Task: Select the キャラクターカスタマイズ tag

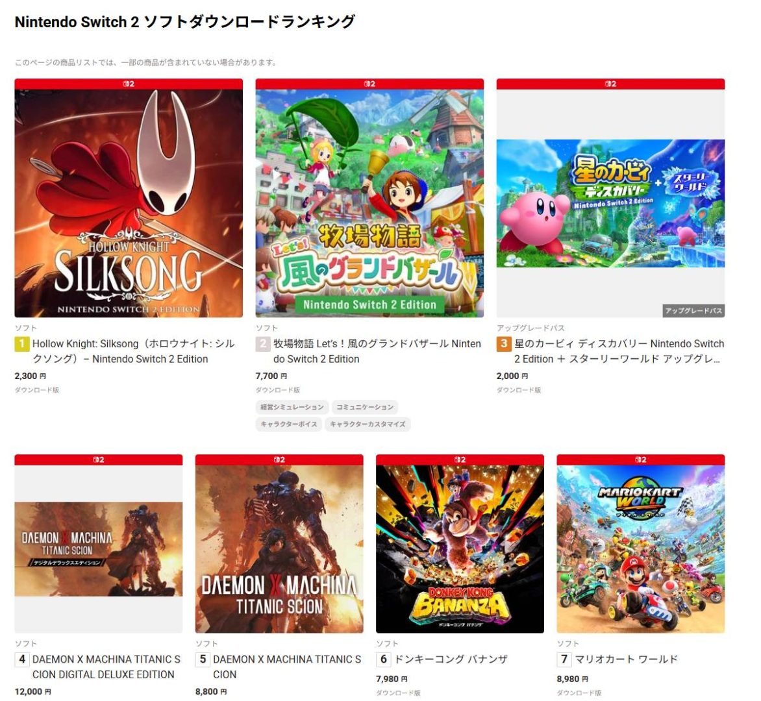Action: point(368,424)
